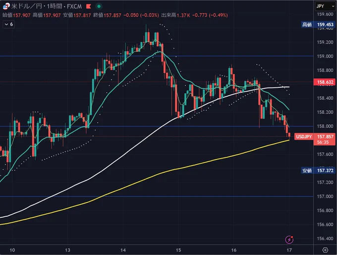
Task: Click the 159.600 price scale value
Action: pyautogui.click(x=325, y=14)
